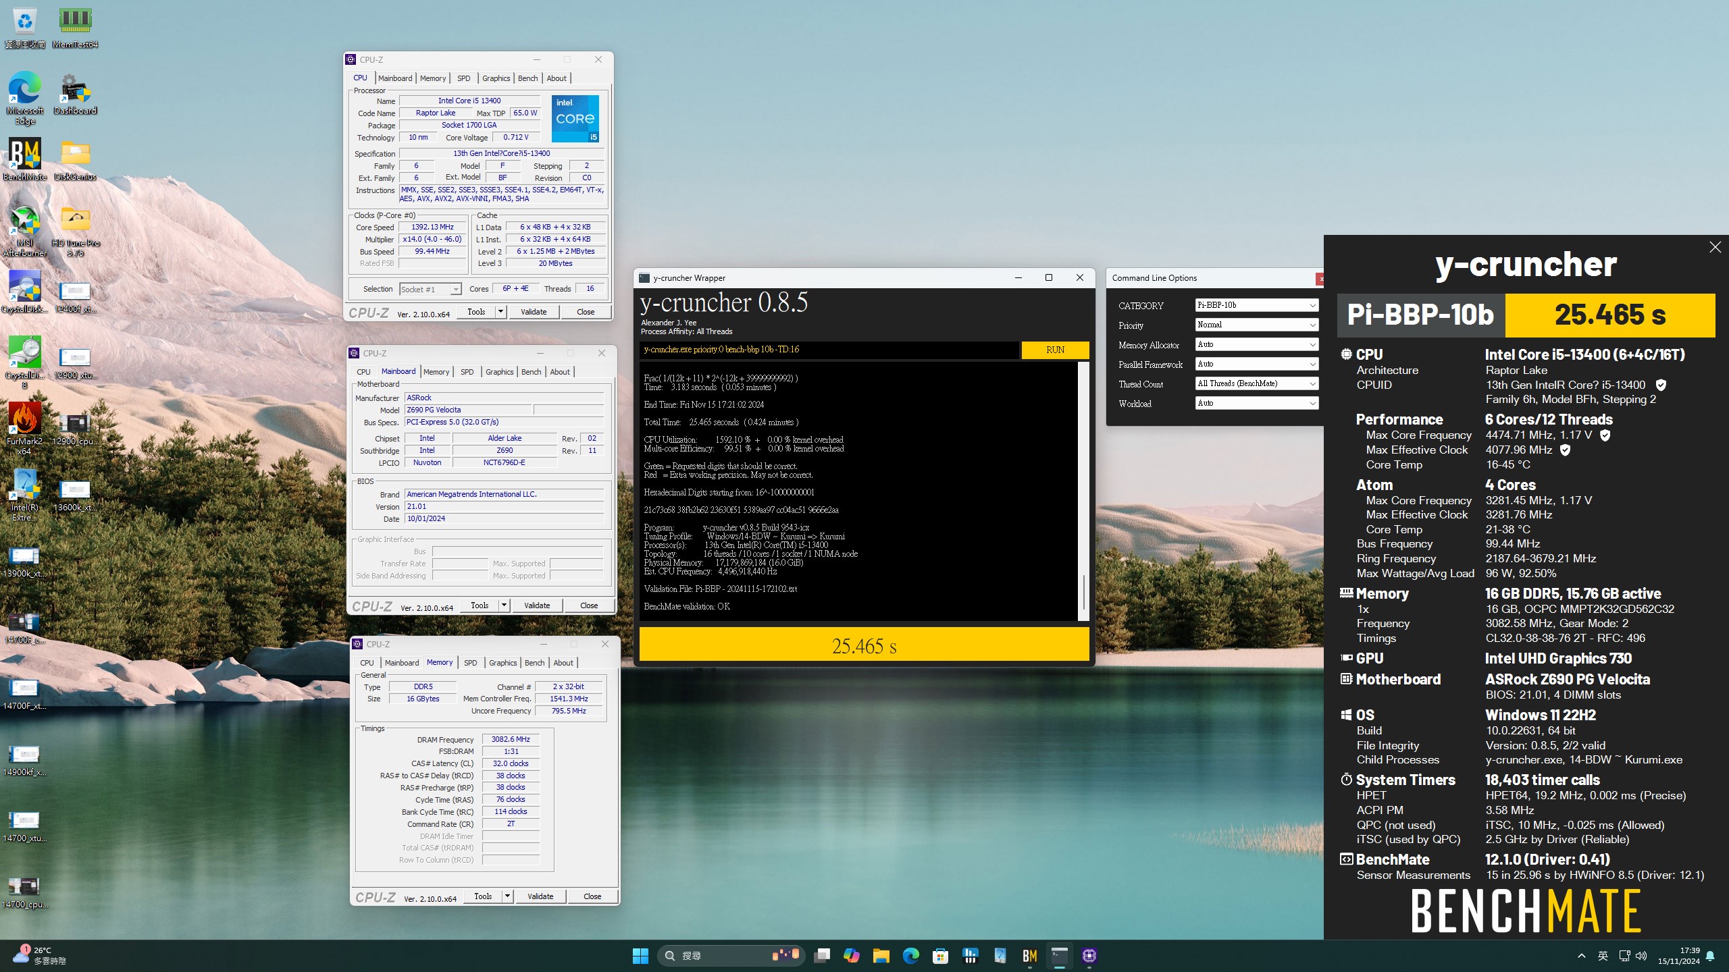The width and height of the screenshot is (1729, 972).
Task: Open the Priority dropdown set to Normal
Action: (1256, 325)
